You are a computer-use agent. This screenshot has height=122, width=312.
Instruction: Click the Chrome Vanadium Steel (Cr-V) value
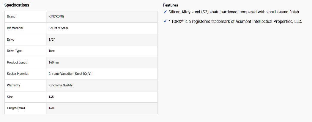(x=70, y=74)
